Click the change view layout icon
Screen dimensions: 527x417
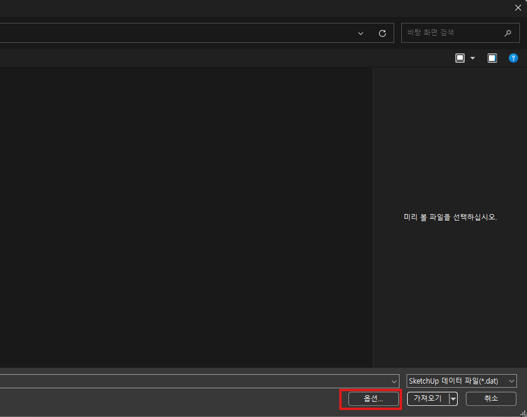click(460, 58)
